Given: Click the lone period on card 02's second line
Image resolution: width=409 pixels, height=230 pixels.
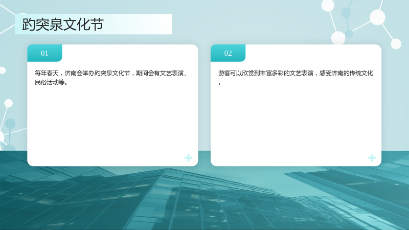Looking at the screenshot, I should point(220,84).
